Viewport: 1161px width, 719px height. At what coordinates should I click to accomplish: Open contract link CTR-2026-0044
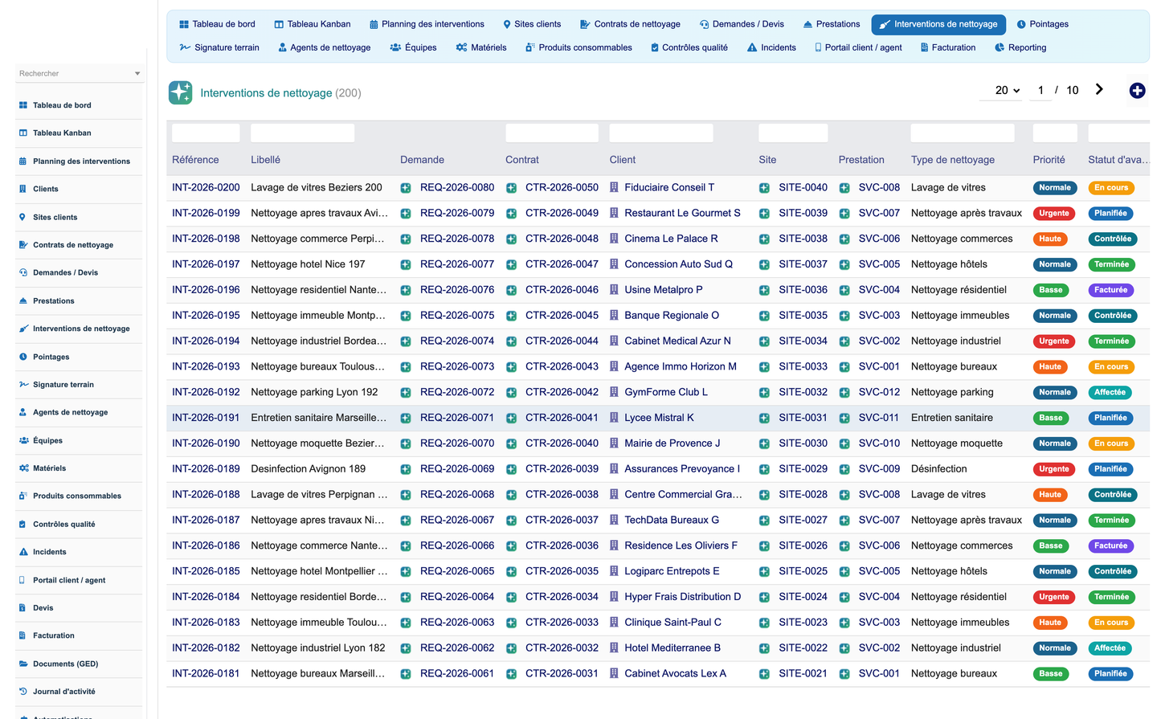562,341
